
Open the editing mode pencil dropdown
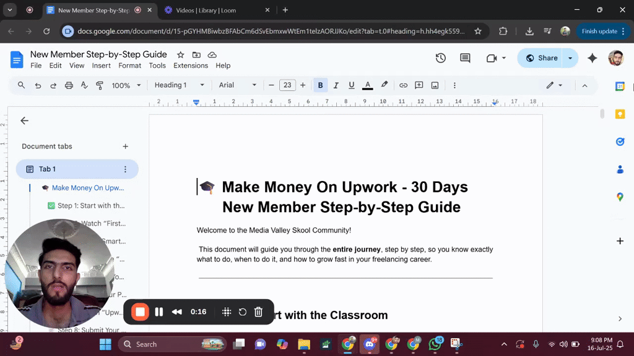click(554, 85)
